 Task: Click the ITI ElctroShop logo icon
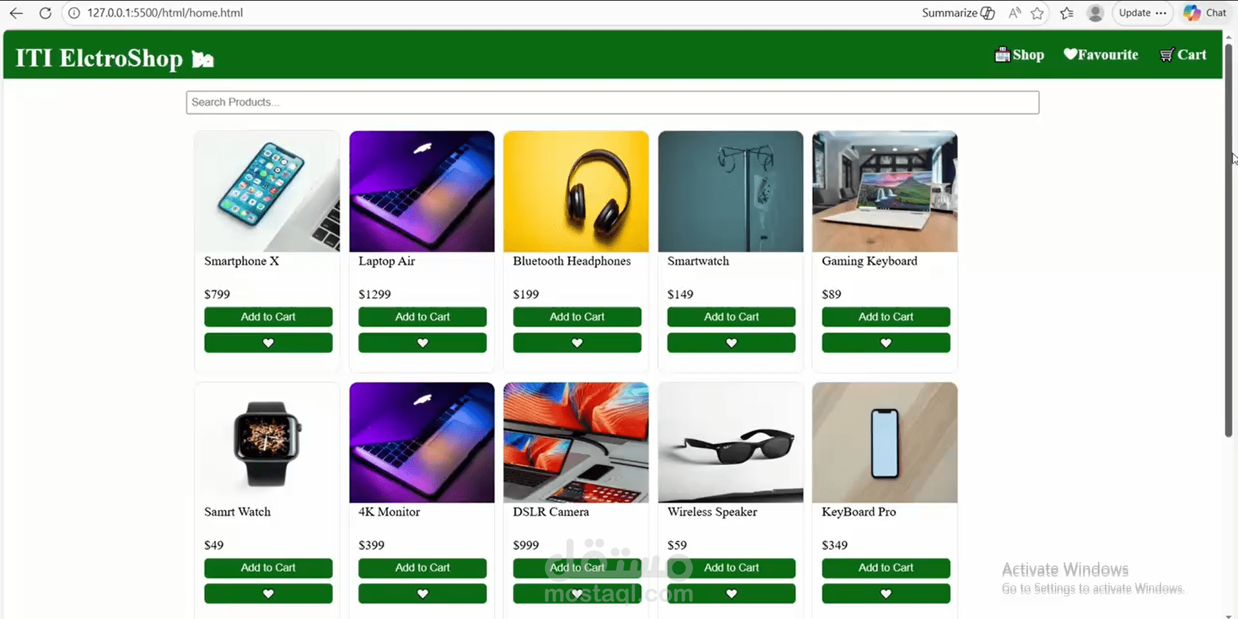point(202,58)
